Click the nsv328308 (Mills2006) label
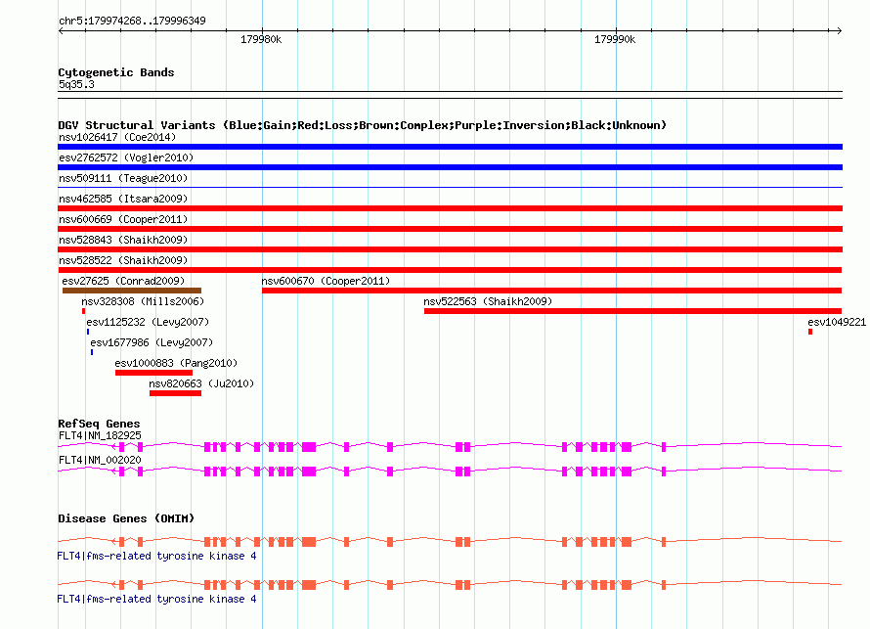 (143, 301)
